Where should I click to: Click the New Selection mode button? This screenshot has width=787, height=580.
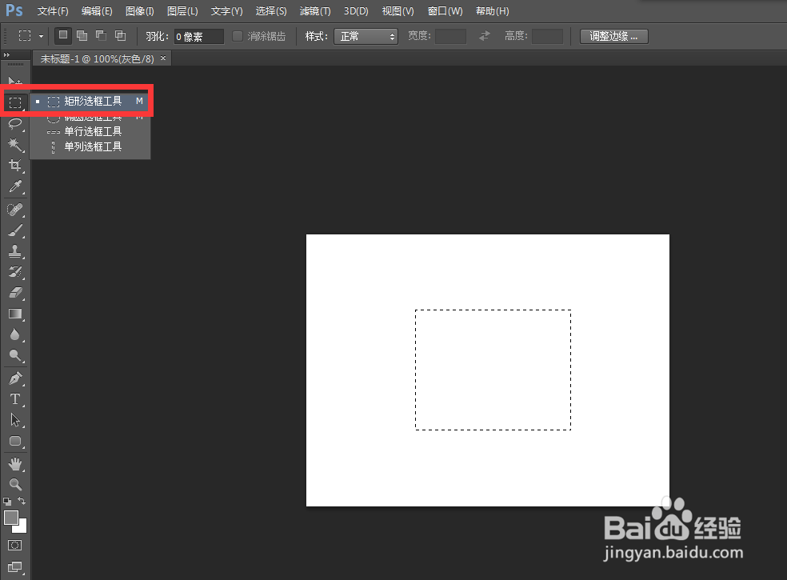pyautogui.click(x=62, y=36)
